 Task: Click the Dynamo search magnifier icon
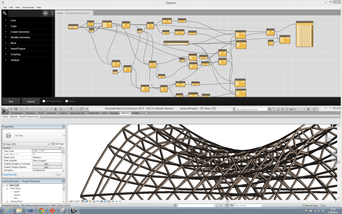(x=5, y=13)
